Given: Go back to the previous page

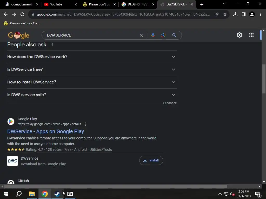Looking at the screenshot, I should point(6,15).
